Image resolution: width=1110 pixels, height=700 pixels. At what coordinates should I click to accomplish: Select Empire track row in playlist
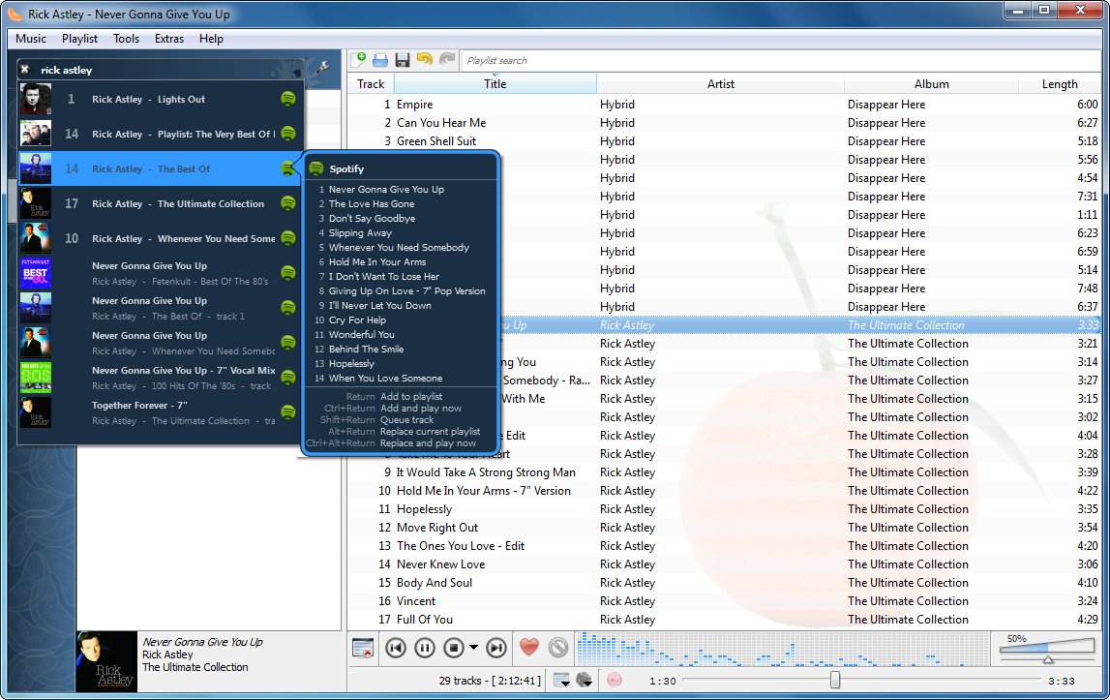point(724,105)
